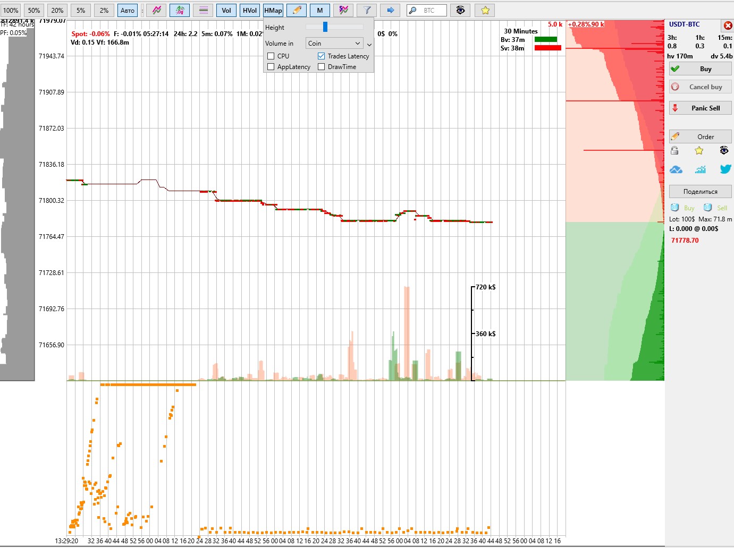Click the Поделиться share button
The image size is (734, 548).
[x=700, y=192]
